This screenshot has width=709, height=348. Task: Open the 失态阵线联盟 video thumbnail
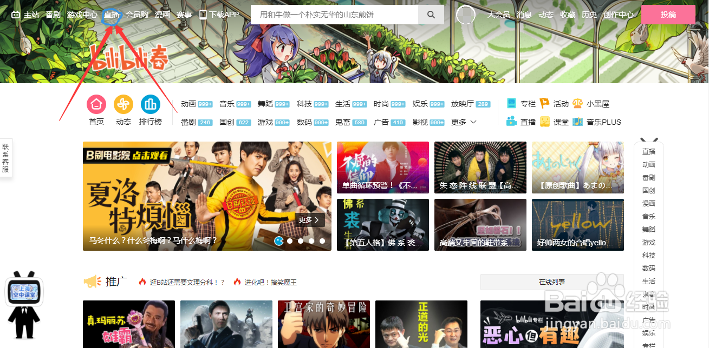pos(480,168)
